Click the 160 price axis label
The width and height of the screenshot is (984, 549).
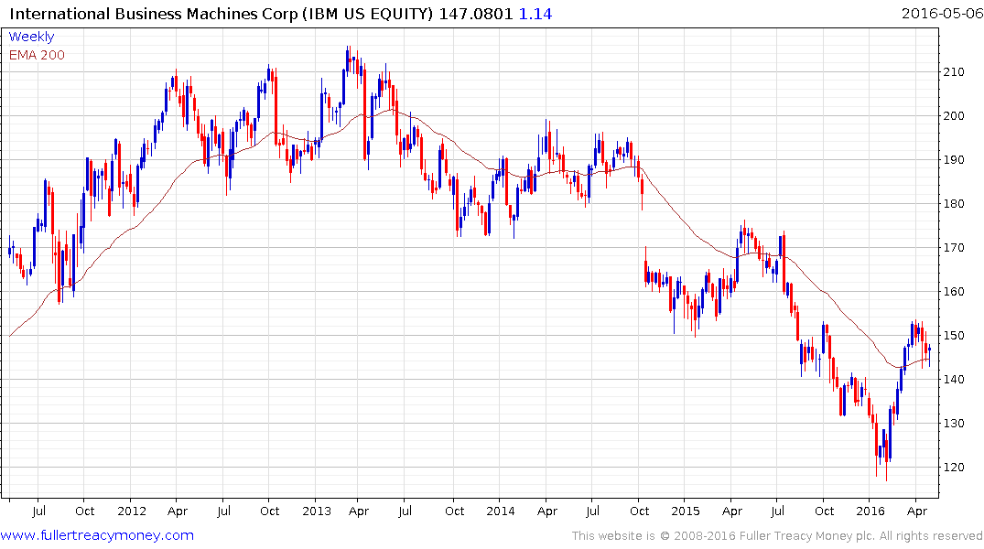pos(954,292)
